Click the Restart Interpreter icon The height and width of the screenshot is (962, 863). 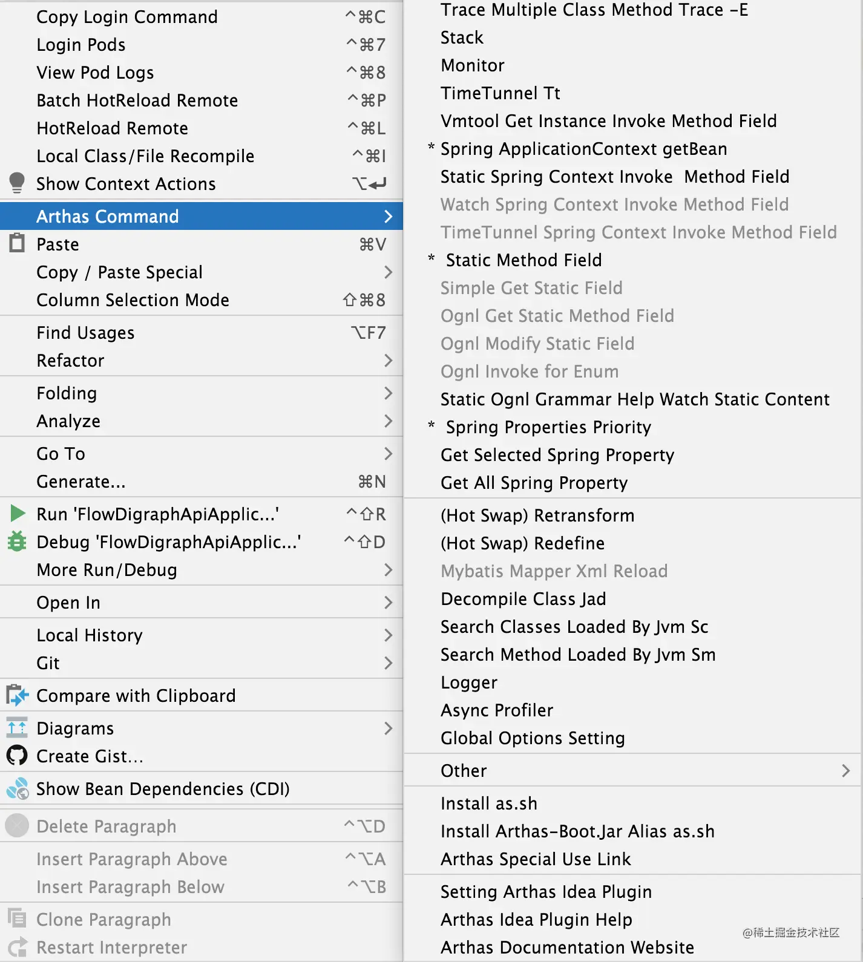[x=17, y=947]
